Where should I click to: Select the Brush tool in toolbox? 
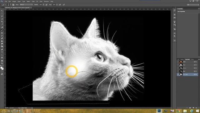click(2, 30)
